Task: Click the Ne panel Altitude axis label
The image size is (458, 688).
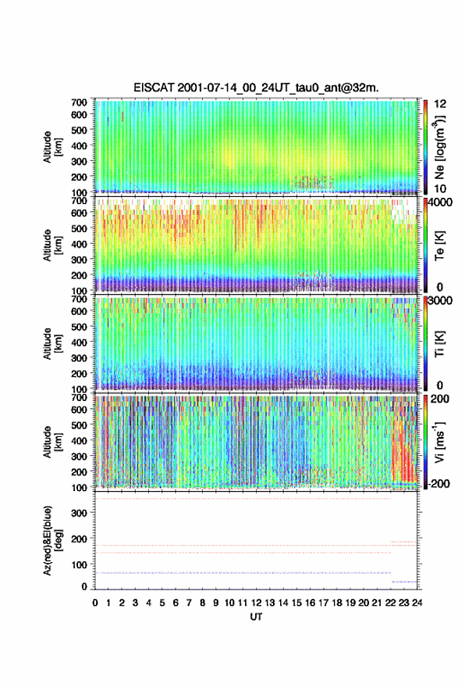Action: [x=52, y=147]
